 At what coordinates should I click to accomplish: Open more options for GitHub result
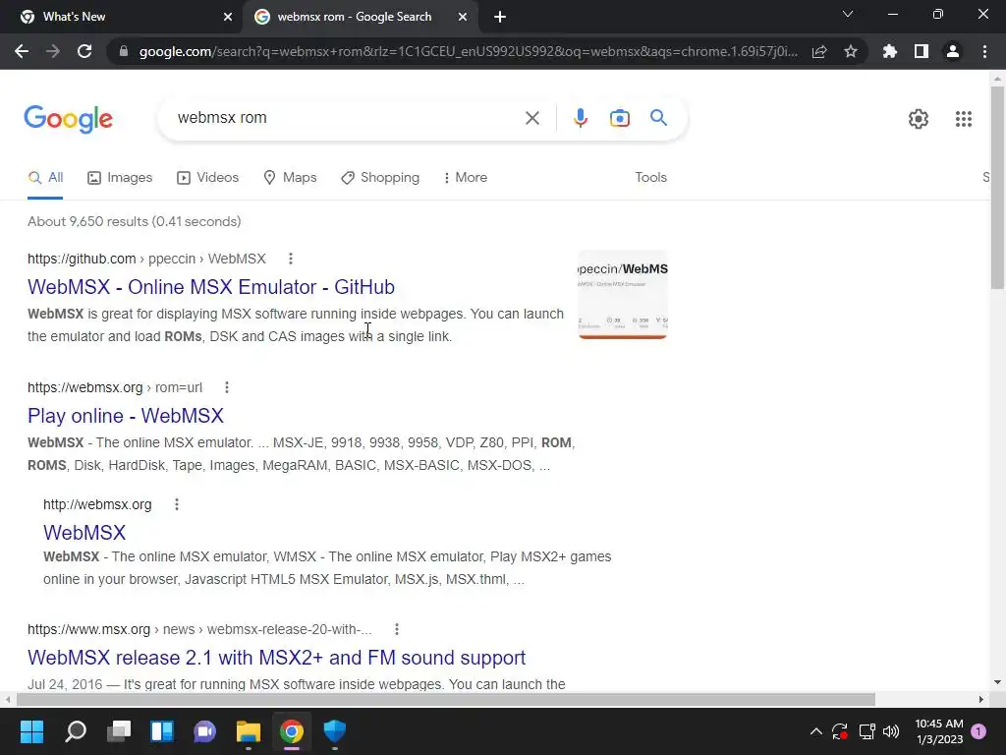291,259
